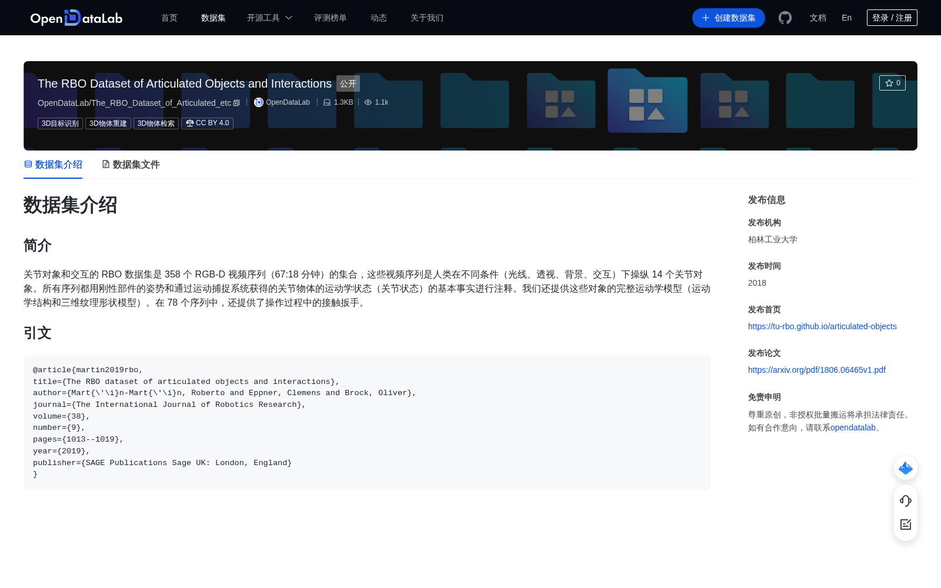This screenshot has width=941, height=588.
Task: Open the feedback edit icon
Action: click(906, 524)
